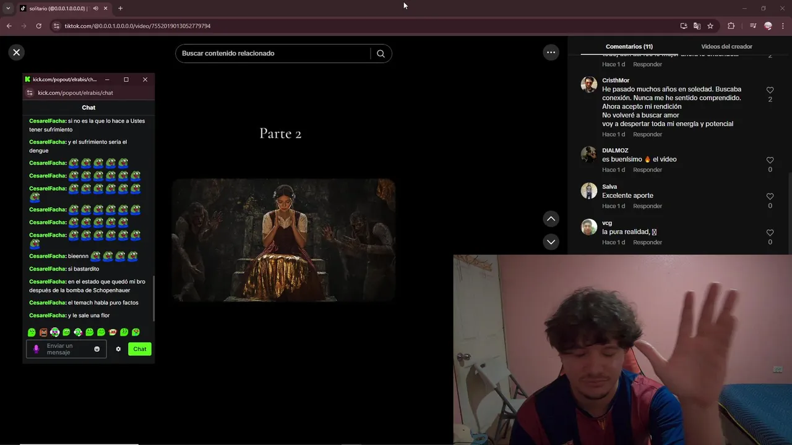Open the site info icon in Chrome address bar
The image size is (792, 445).
(x=56, y=26)
